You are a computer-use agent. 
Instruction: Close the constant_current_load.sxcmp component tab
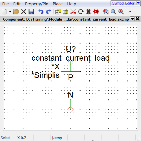point(137,19)
